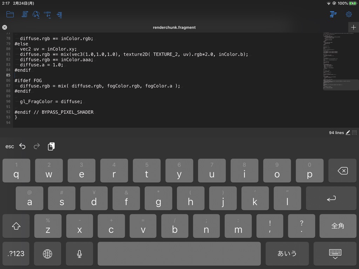Open the script document icon in the toolbar
The image size is (359, 269).
(25, 14)
